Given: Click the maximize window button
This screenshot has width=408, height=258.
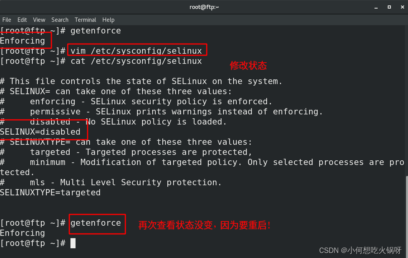Looking at the screenshot, I should pos(389,7).
